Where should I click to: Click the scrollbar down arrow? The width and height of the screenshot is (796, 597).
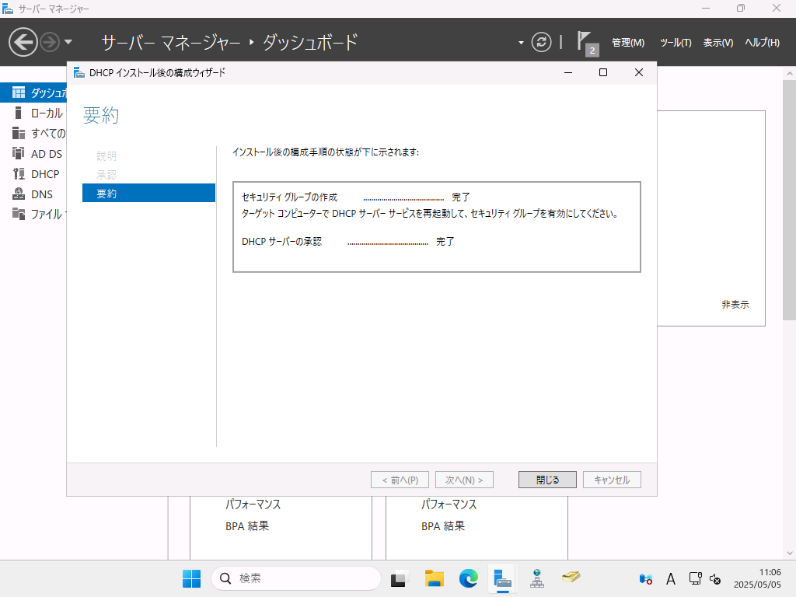coord(790,553)
